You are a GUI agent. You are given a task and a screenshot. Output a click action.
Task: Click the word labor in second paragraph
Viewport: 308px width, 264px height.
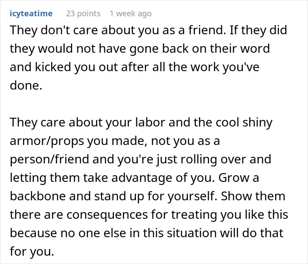150,123
